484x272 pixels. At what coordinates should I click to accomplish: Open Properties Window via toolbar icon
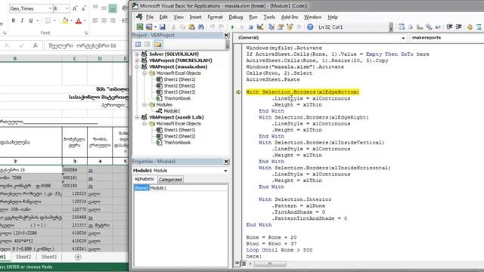point(281,27)
